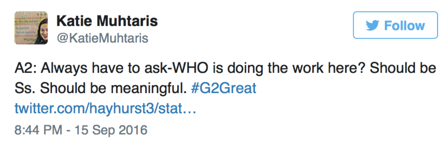Click the Katie Muhtaris display name
The image size is (447, 141).
[107, 21]
